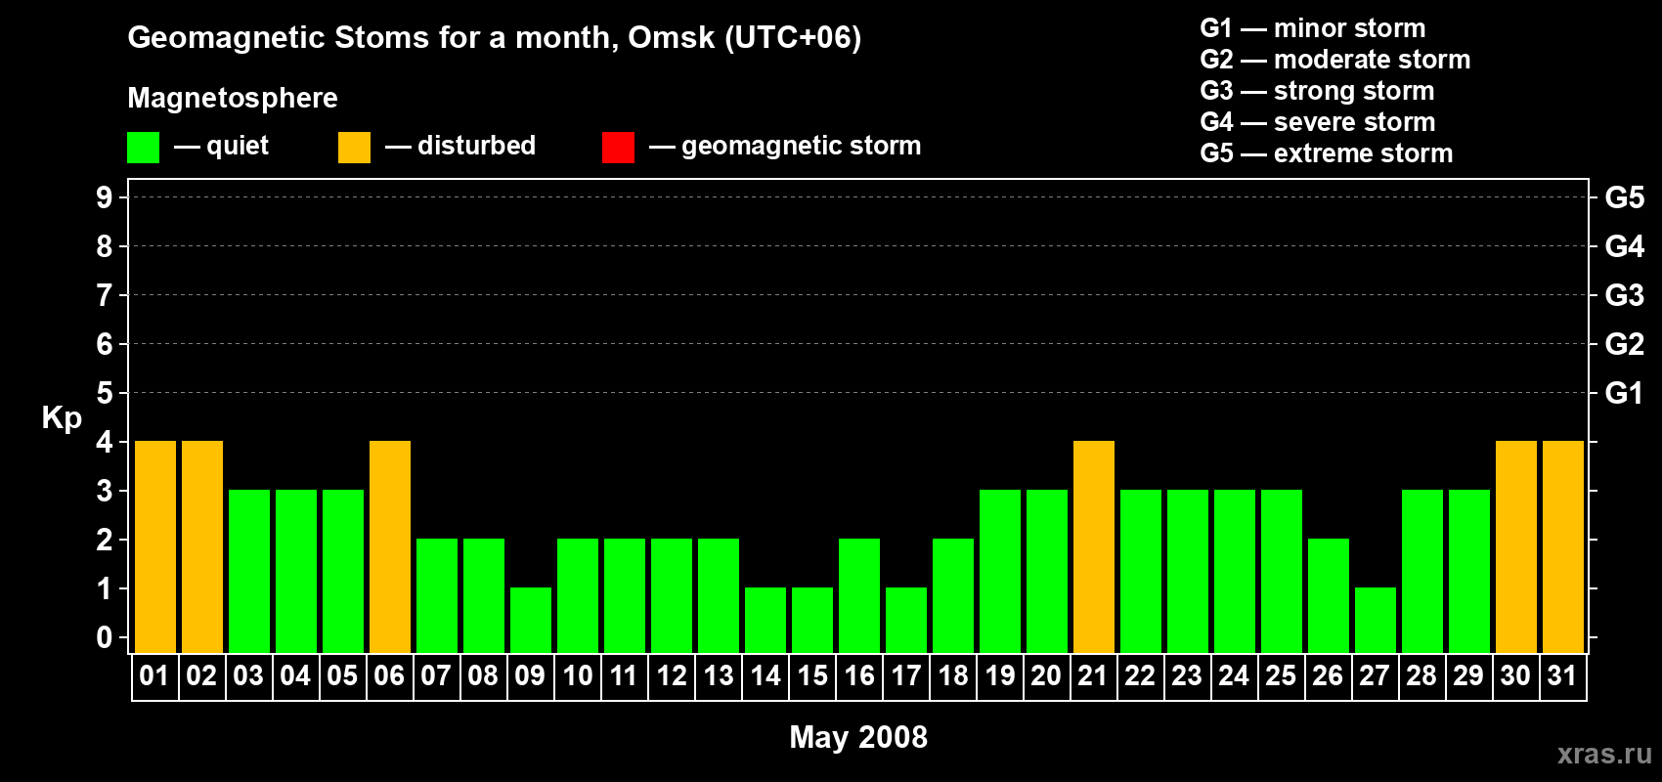
Task: Click the green bar for day 07
Action: tap(437, 596)
